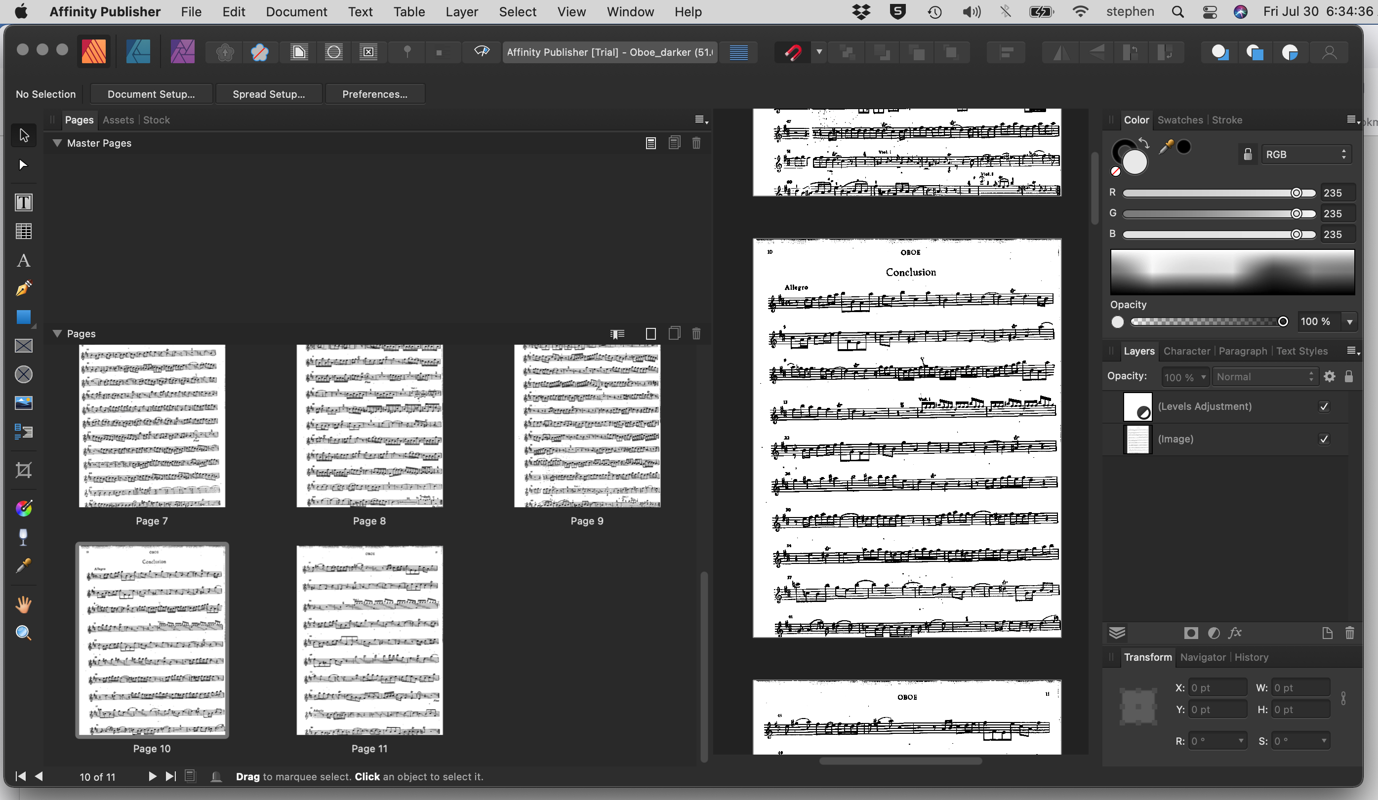Click Preferences button
The width and height of the screenshot is (1378, 800).
pyautogui.click(x=374, y=94)
